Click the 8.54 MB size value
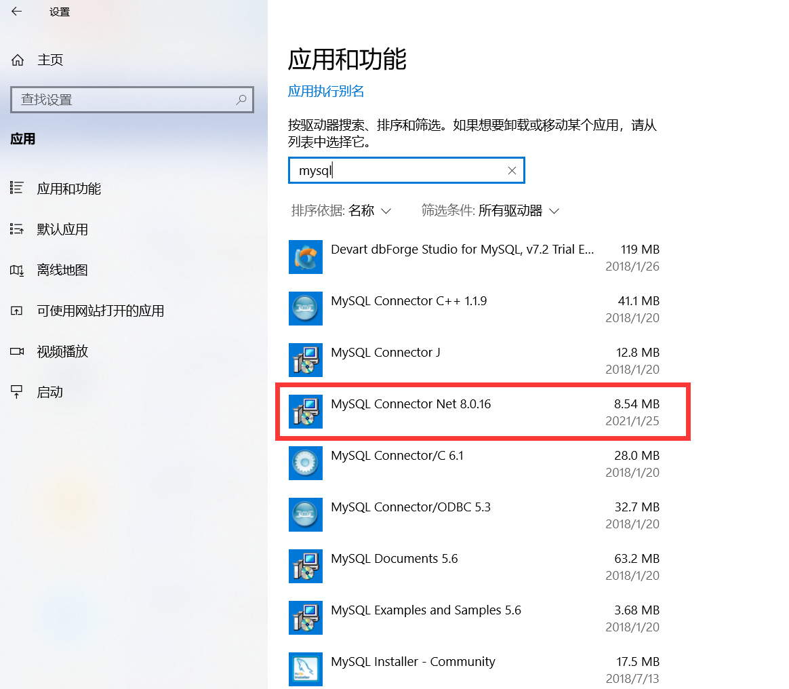The image size is (789, 689). (636, 404)
